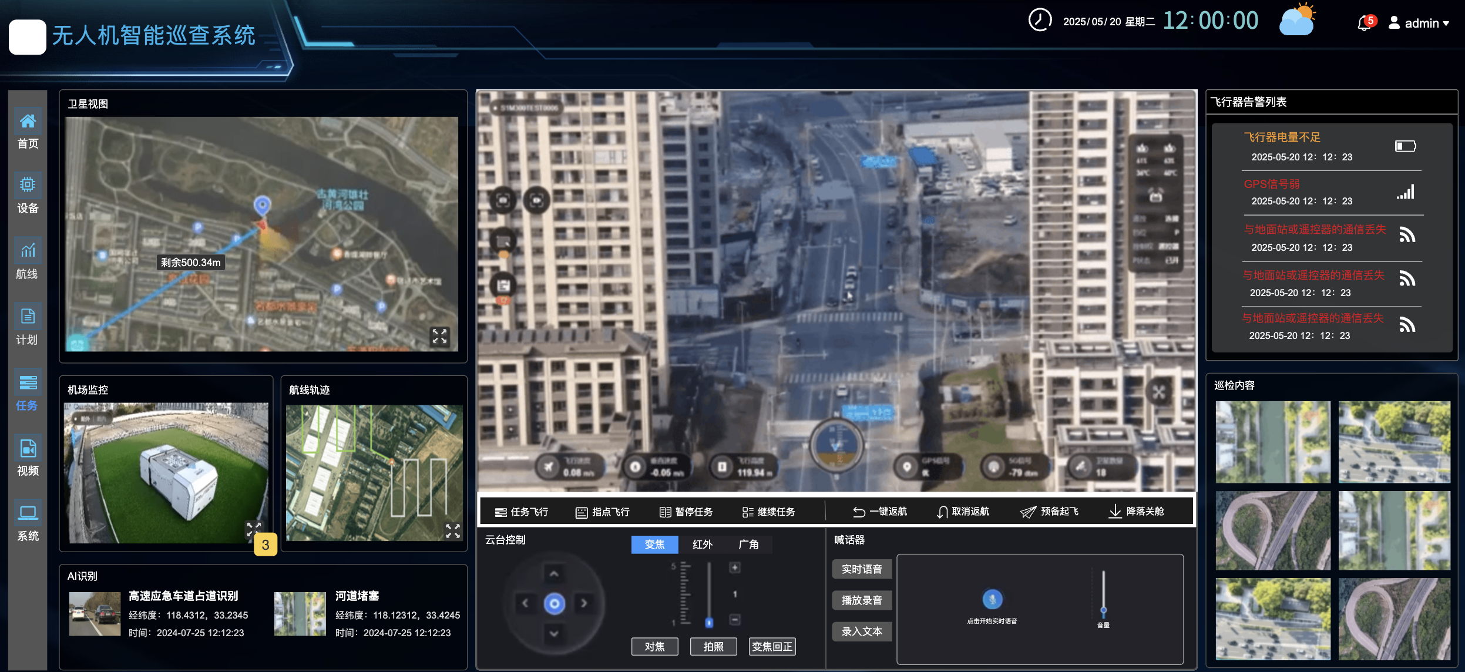This screenshot has width=1465, height=672.
Task: Select the 变焦 zoom camera mode
Action: pyautogui.click(x=654, y=545)
